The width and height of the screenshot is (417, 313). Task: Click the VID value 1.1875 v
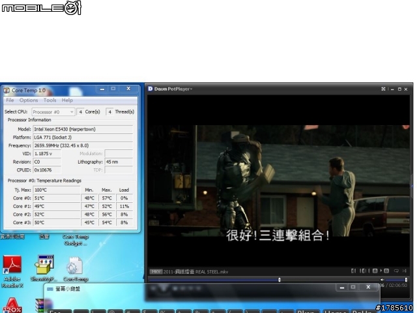[x=47, y=154]
